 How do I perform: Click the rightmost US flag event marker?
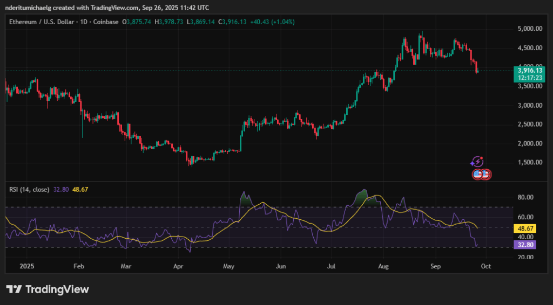tap(485, 174)
